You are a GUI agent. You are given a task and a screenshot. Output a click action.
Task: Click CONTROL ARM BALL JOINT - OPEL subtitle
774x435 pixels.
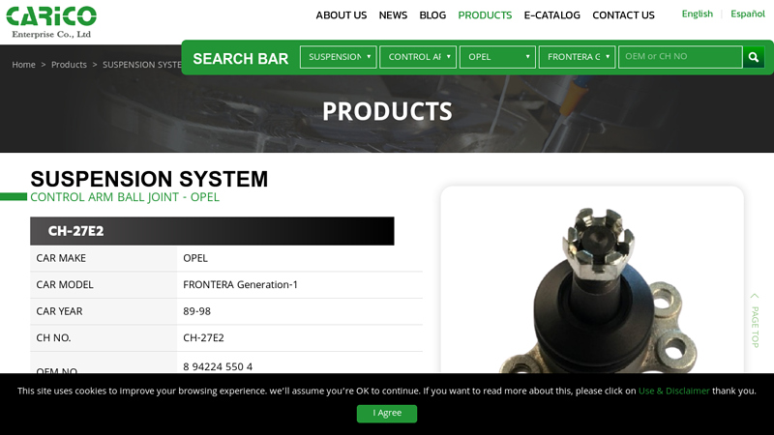tap(125, 197)
